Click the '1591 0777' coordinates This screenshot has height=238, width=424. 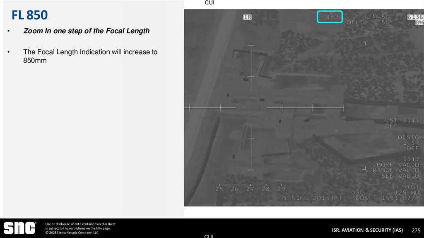click(x=400, y=198)
